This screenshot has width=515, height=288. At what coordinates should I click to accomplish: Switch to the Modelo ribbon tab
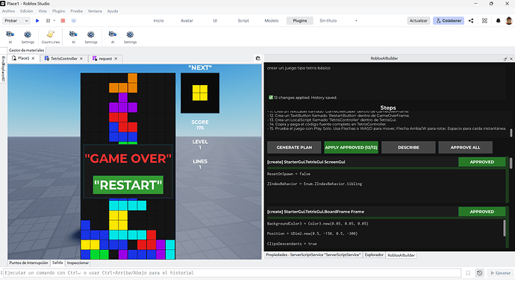(x=272, y=21)
